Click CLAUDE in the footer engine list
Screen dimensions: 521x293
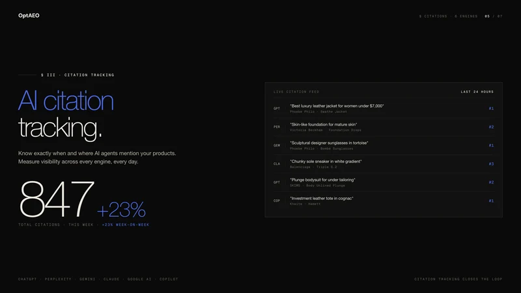click(111, 279)
